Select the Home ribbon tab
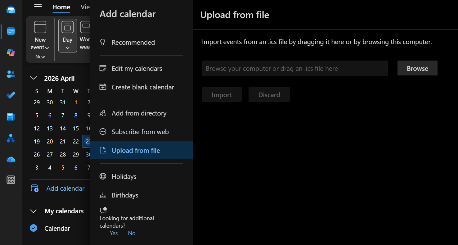Screen dimensions: 458x245 click(x=61, y=7)
